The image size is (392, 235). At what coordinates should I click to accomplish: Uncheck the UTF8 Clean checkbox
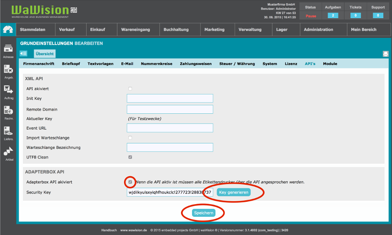point(130,157)
